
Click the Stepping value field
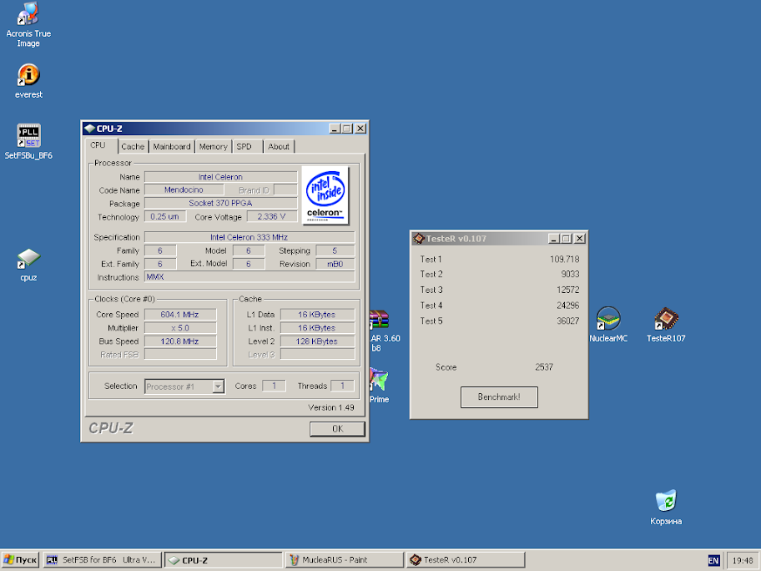tap(335, 250)
